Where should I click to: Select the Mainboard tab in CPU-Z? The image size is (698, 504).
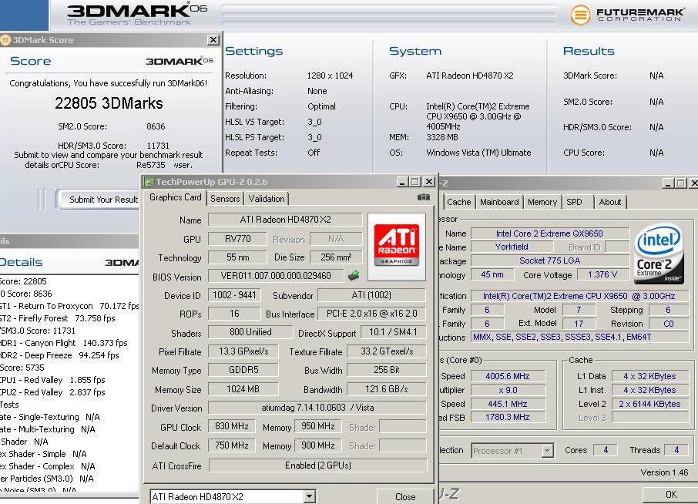click(499, 202)
